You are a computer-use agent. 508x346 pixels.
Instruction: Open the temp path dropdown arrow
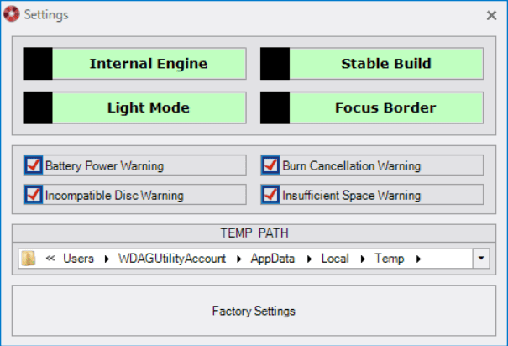click(x=481, y=259)
